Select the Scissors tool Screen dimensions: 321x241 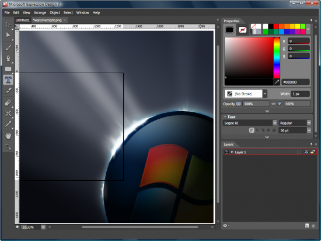pos(8,113)
